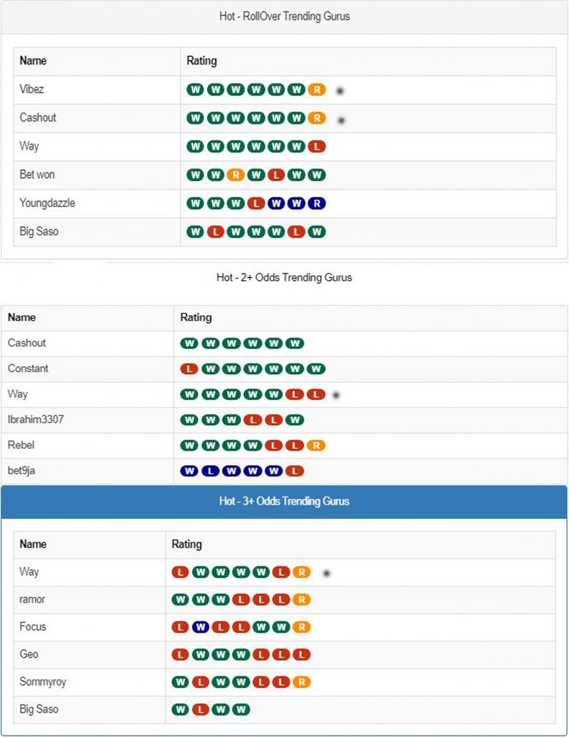Click the blue R badge in Youngdazzle row
Viewport: 569px width, 737px height.
pyautogui.click(x=317, y=204)
